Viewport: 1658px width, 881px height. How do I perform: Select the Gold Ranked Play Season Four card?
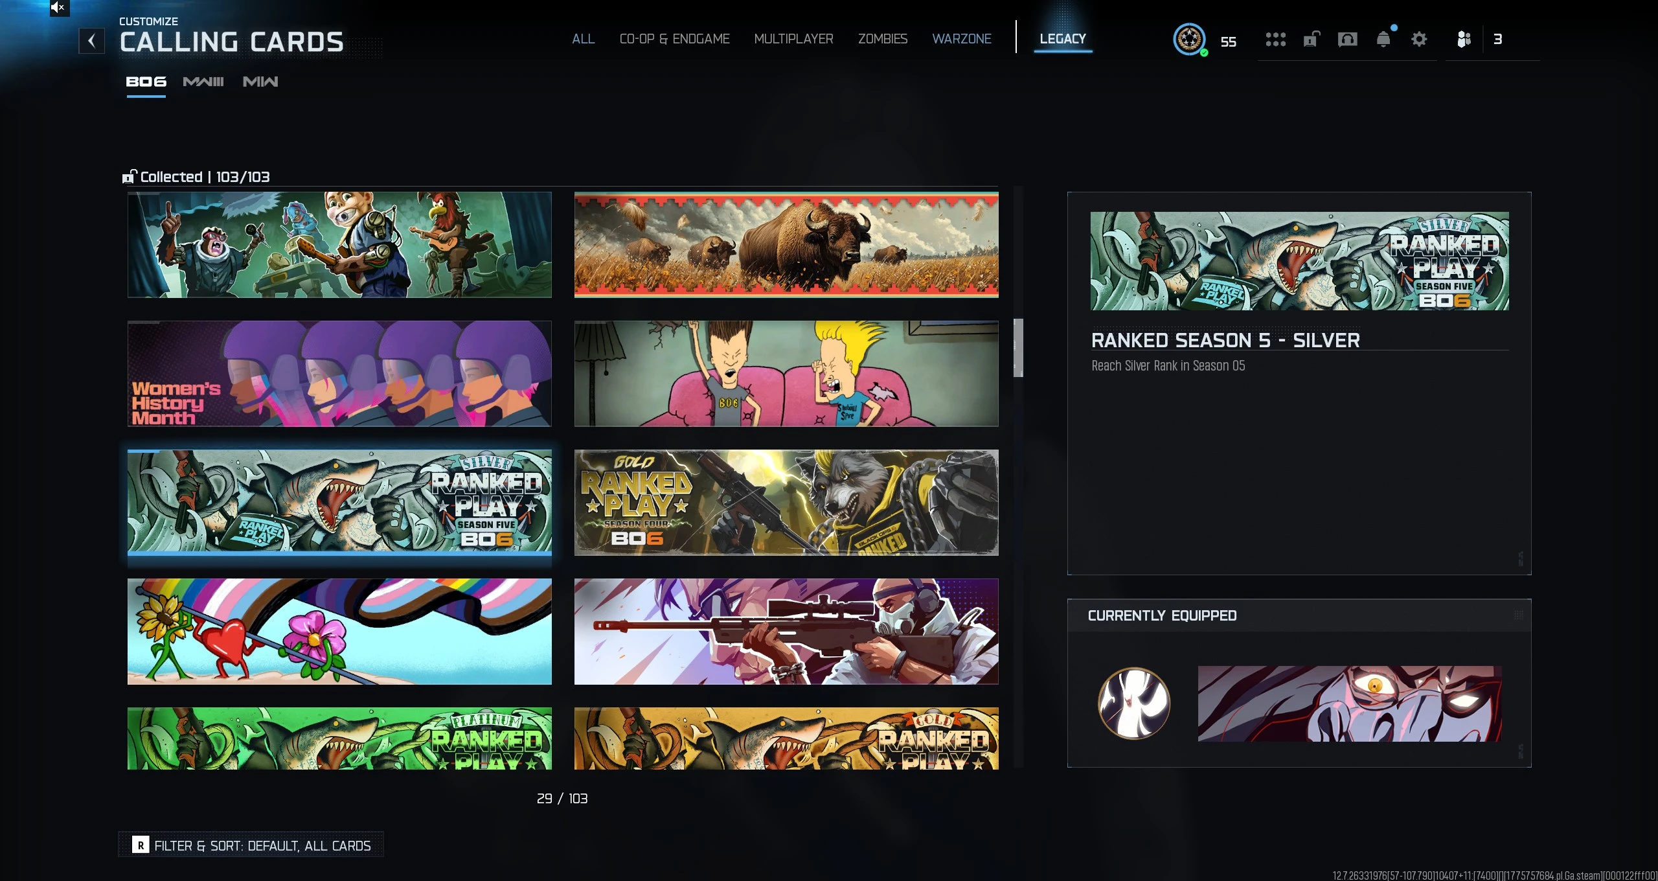point(786,503)
